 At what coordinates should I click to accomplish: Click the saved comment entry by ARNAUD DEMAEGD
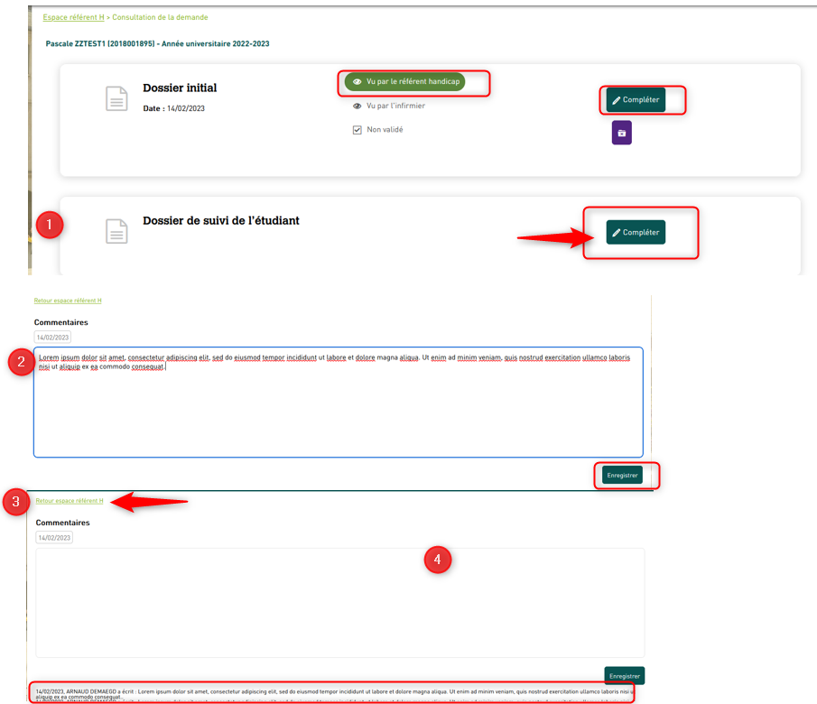(330, 692)
